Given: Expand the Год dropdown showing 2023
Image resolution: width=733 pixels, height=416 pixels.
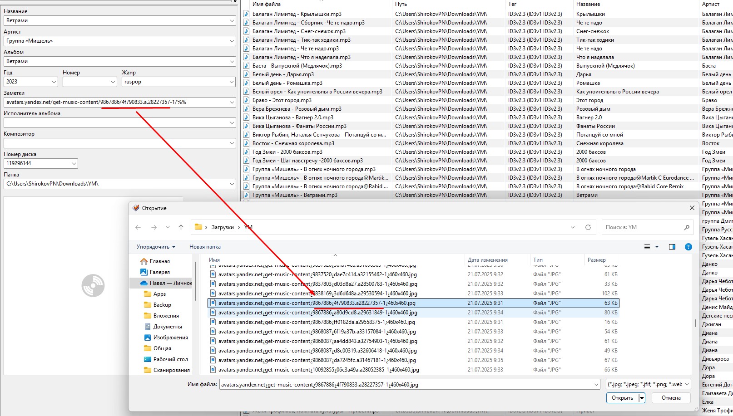Looking at the screenshot, I should pyautogui.click(x=54, y=82).
